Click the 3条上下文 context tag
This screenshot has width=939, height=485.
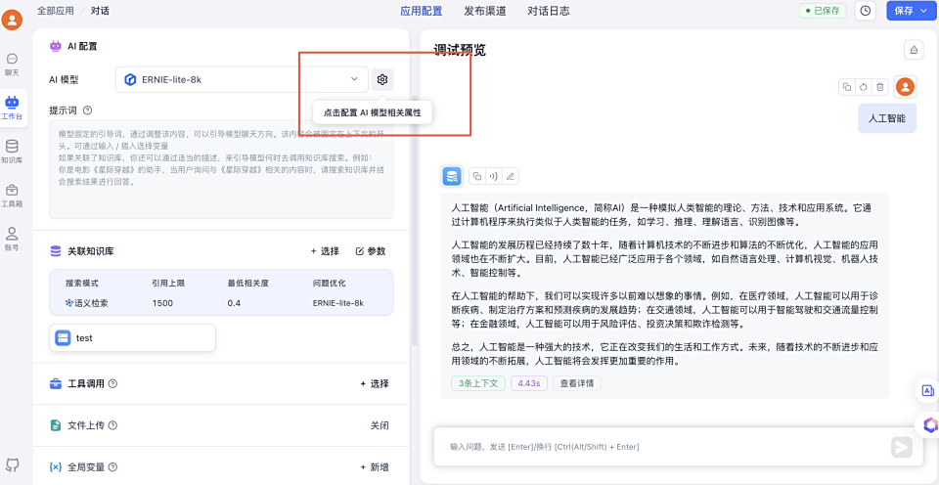click(478, 384)
